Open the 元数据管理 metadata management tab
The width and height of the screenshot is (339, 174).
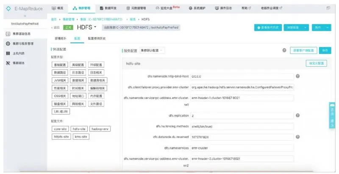click(x=136, y=8)
